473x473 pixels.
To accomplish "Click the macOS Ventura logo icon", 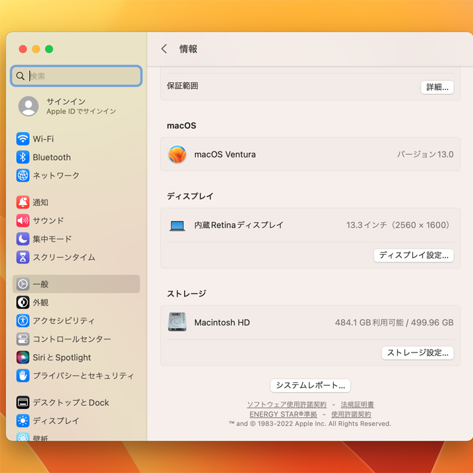I will click(x=177, y=154).
